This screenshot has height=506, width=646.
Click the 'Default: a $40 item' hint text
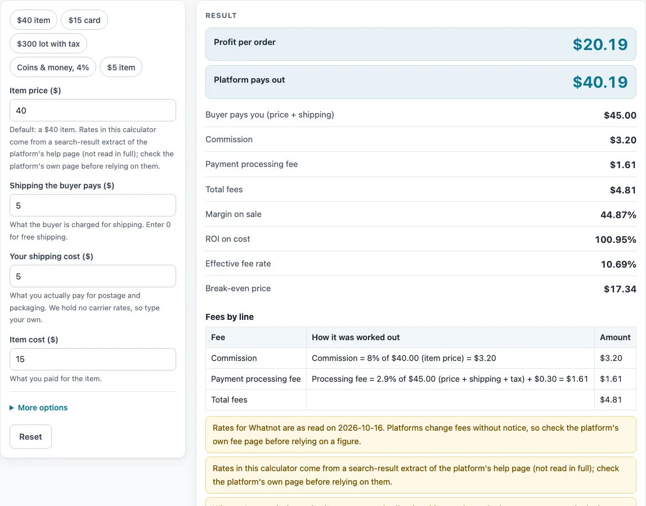[x=92, y=148]
